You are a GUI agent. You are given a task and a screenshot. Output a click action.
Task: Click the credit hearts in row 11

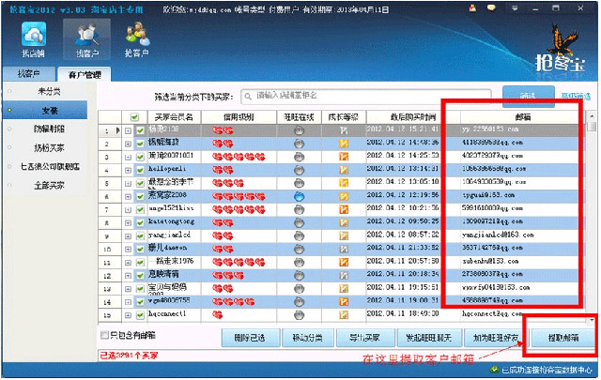click(x=239, y=263)
